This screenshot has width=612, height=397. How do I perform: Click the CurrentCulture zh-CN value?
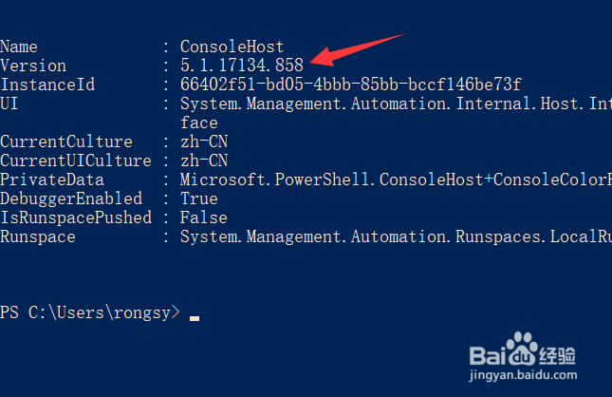[204, 142]
